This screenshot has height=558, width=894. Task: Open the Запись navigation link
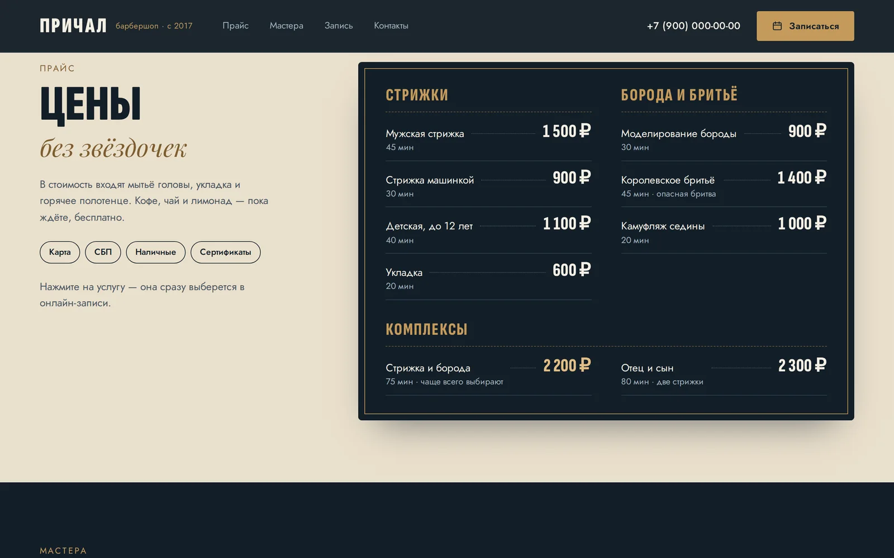pos(339,26)
